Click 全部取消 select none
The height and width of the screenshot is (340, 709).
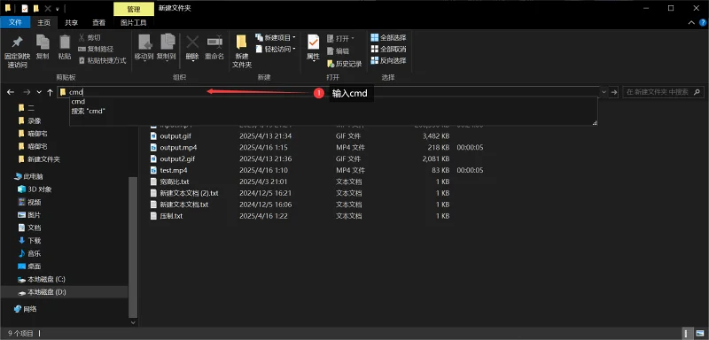coord(388,49)
